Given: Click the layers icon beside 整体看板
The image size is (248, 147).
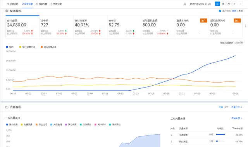Looking at the screenshot, I should [x=7, y=11].
